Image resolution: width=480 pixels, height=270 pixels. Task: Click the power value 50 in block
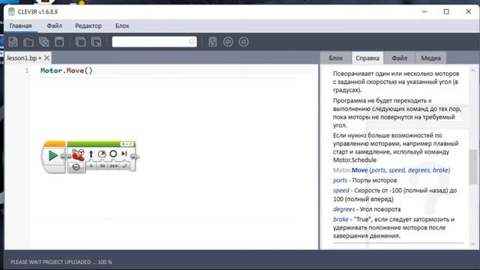click(102, 166)
